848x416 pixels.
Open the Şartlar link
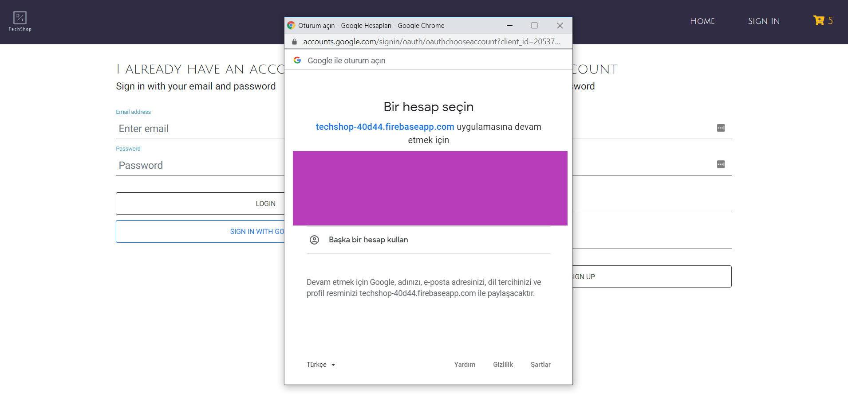pos(540,365)
